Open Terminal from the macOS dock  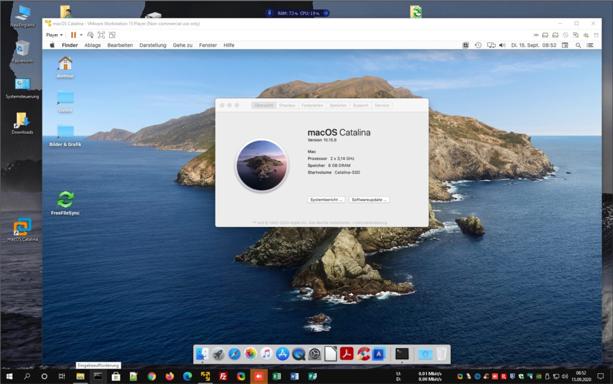tap(402, 354)
